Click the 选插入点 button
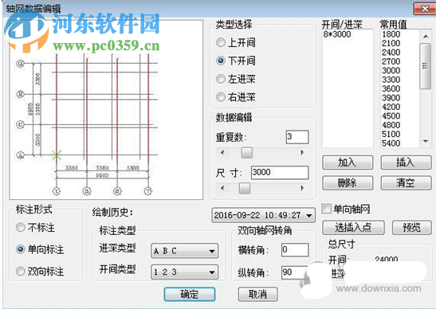The image size is (436, 309). pyautogui.click(x=353, y=228)
